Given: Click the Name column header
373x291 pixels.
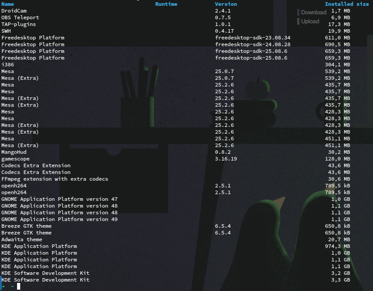Looking at the screenshot, I should click(x=8, y=4).
